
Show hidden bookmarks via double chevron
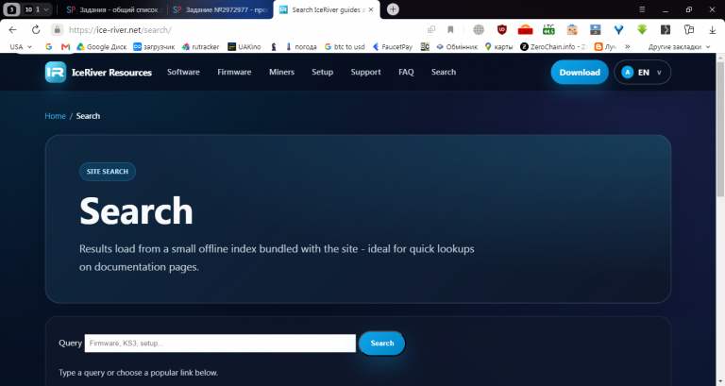coord(628,46)
